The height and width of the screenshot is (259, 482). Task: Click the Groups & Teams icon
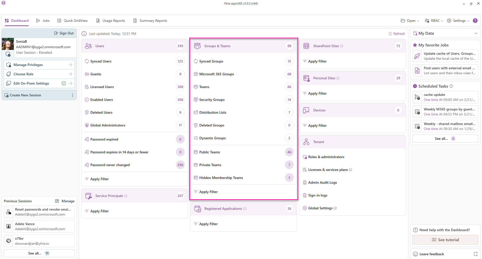(197, 46)
